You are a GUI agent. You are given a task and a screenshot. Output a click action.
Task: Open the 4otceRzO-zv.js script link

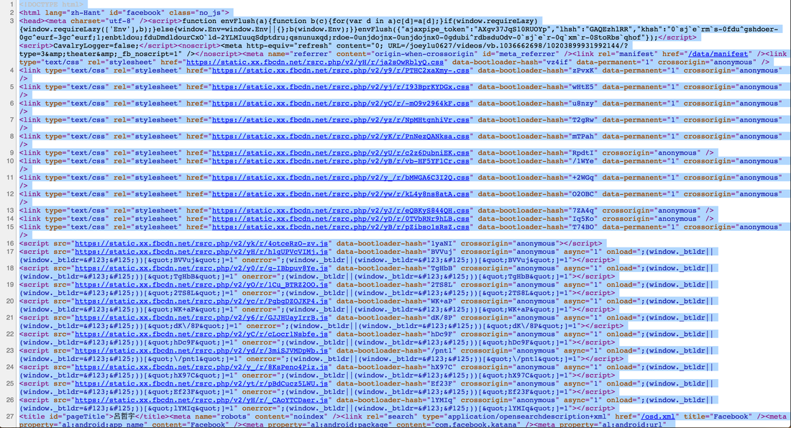[x=201, y=243]
